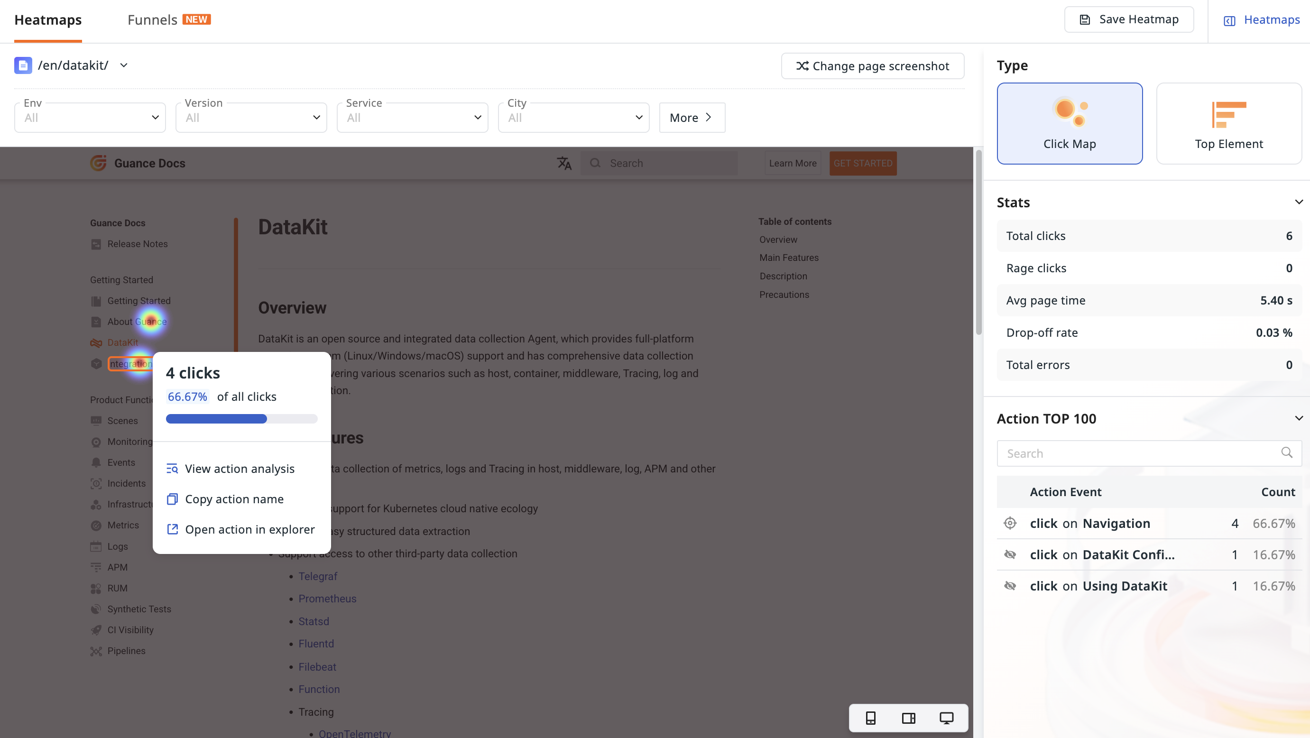Toggle visibility eye on Using DataKit row
1310x738 pixels.
[1010, 585]
